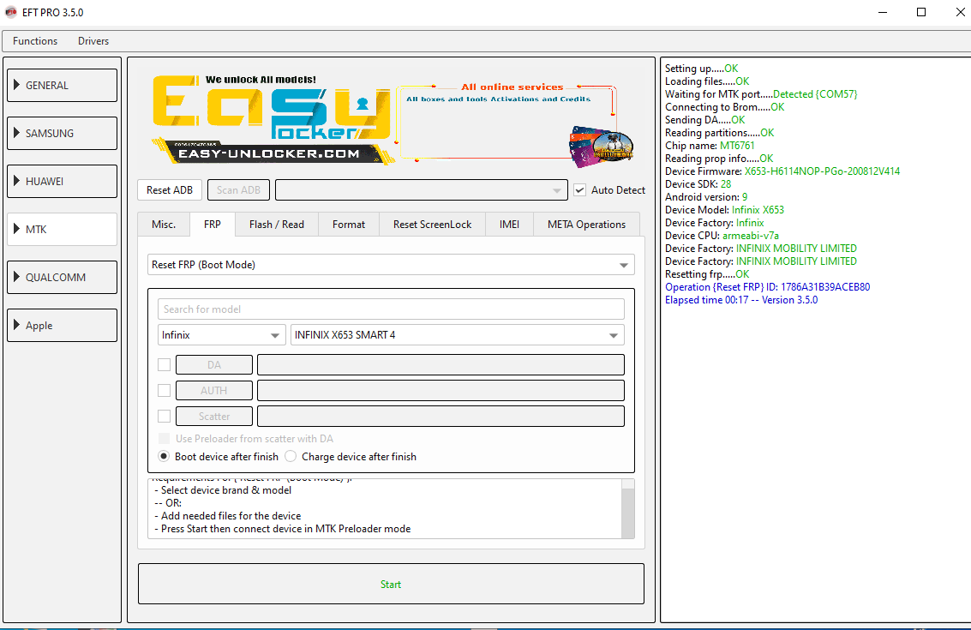
Task: Toggle the Scatter file checkbox
Action: pos(164,417)
